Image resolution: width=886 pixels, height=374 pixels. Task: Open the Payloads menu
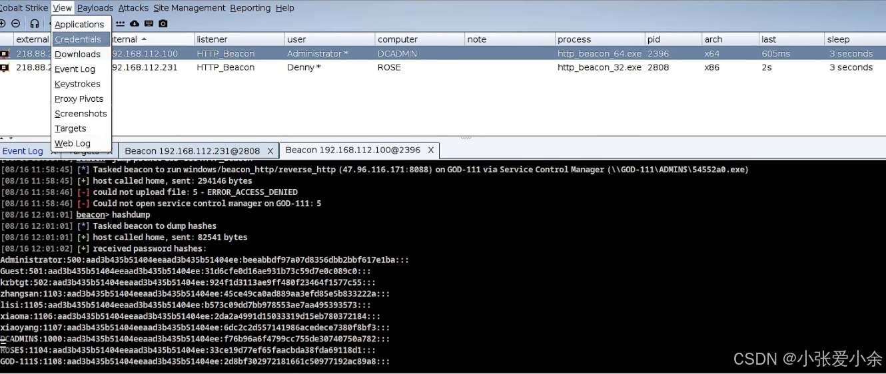[95, 8]
